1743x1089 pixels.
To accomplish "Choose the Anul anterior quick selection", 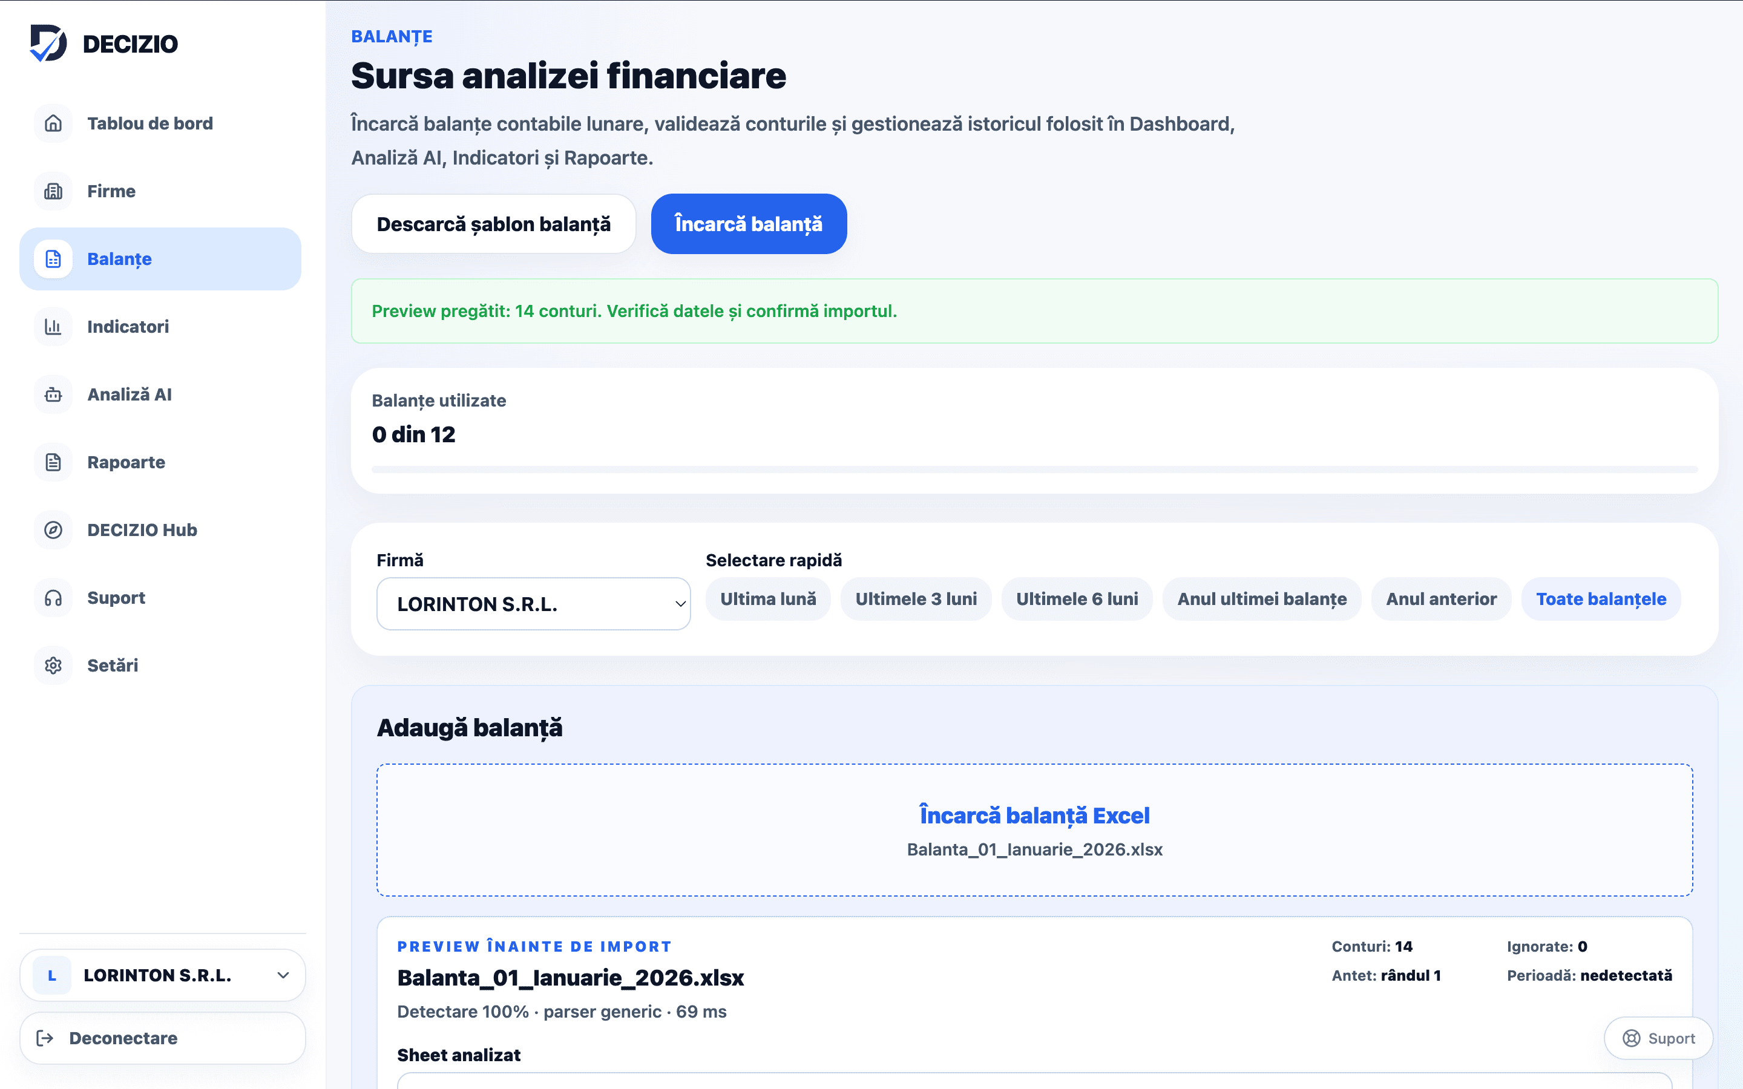I will 1440,598.
